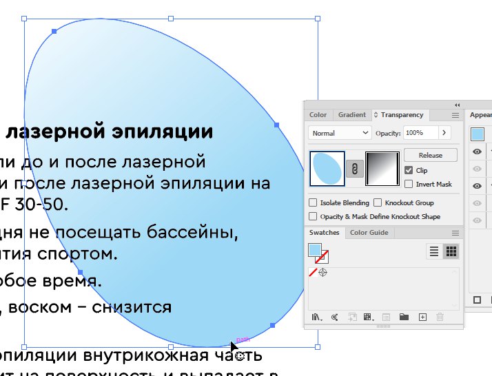The width and height of the screenshot is (492, 376).
Task: Toggle the first eye icon in Appearance panel
Action: (x=477, y=152)
